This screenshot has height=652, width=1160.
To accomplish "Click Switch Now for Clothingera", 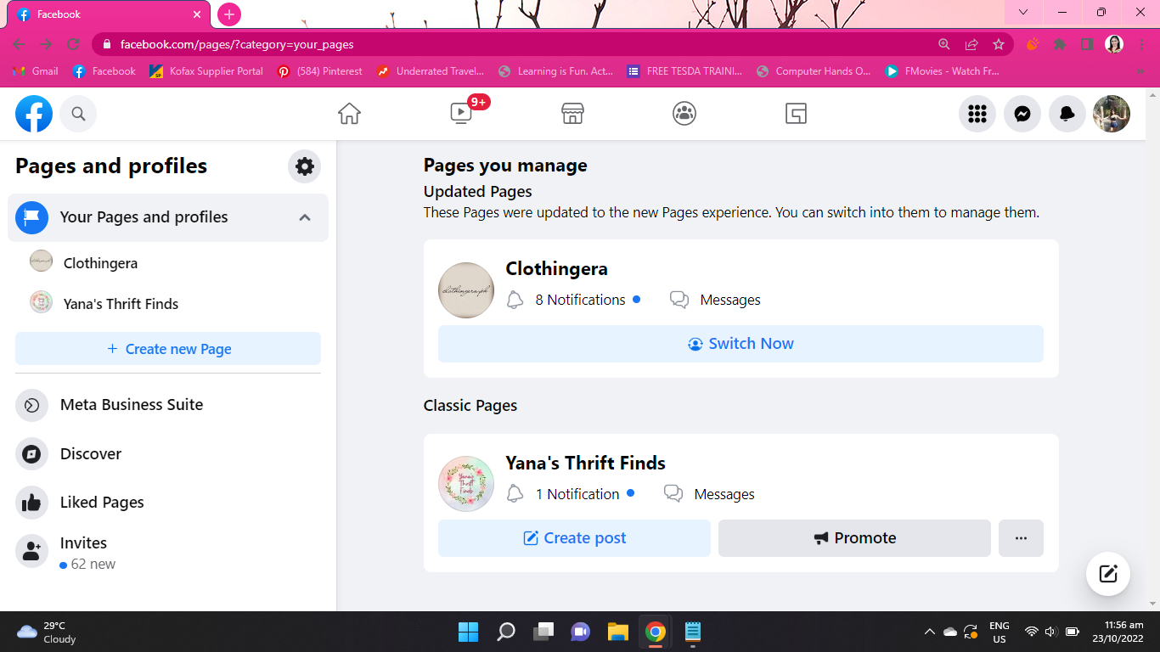I will [740, 344].
